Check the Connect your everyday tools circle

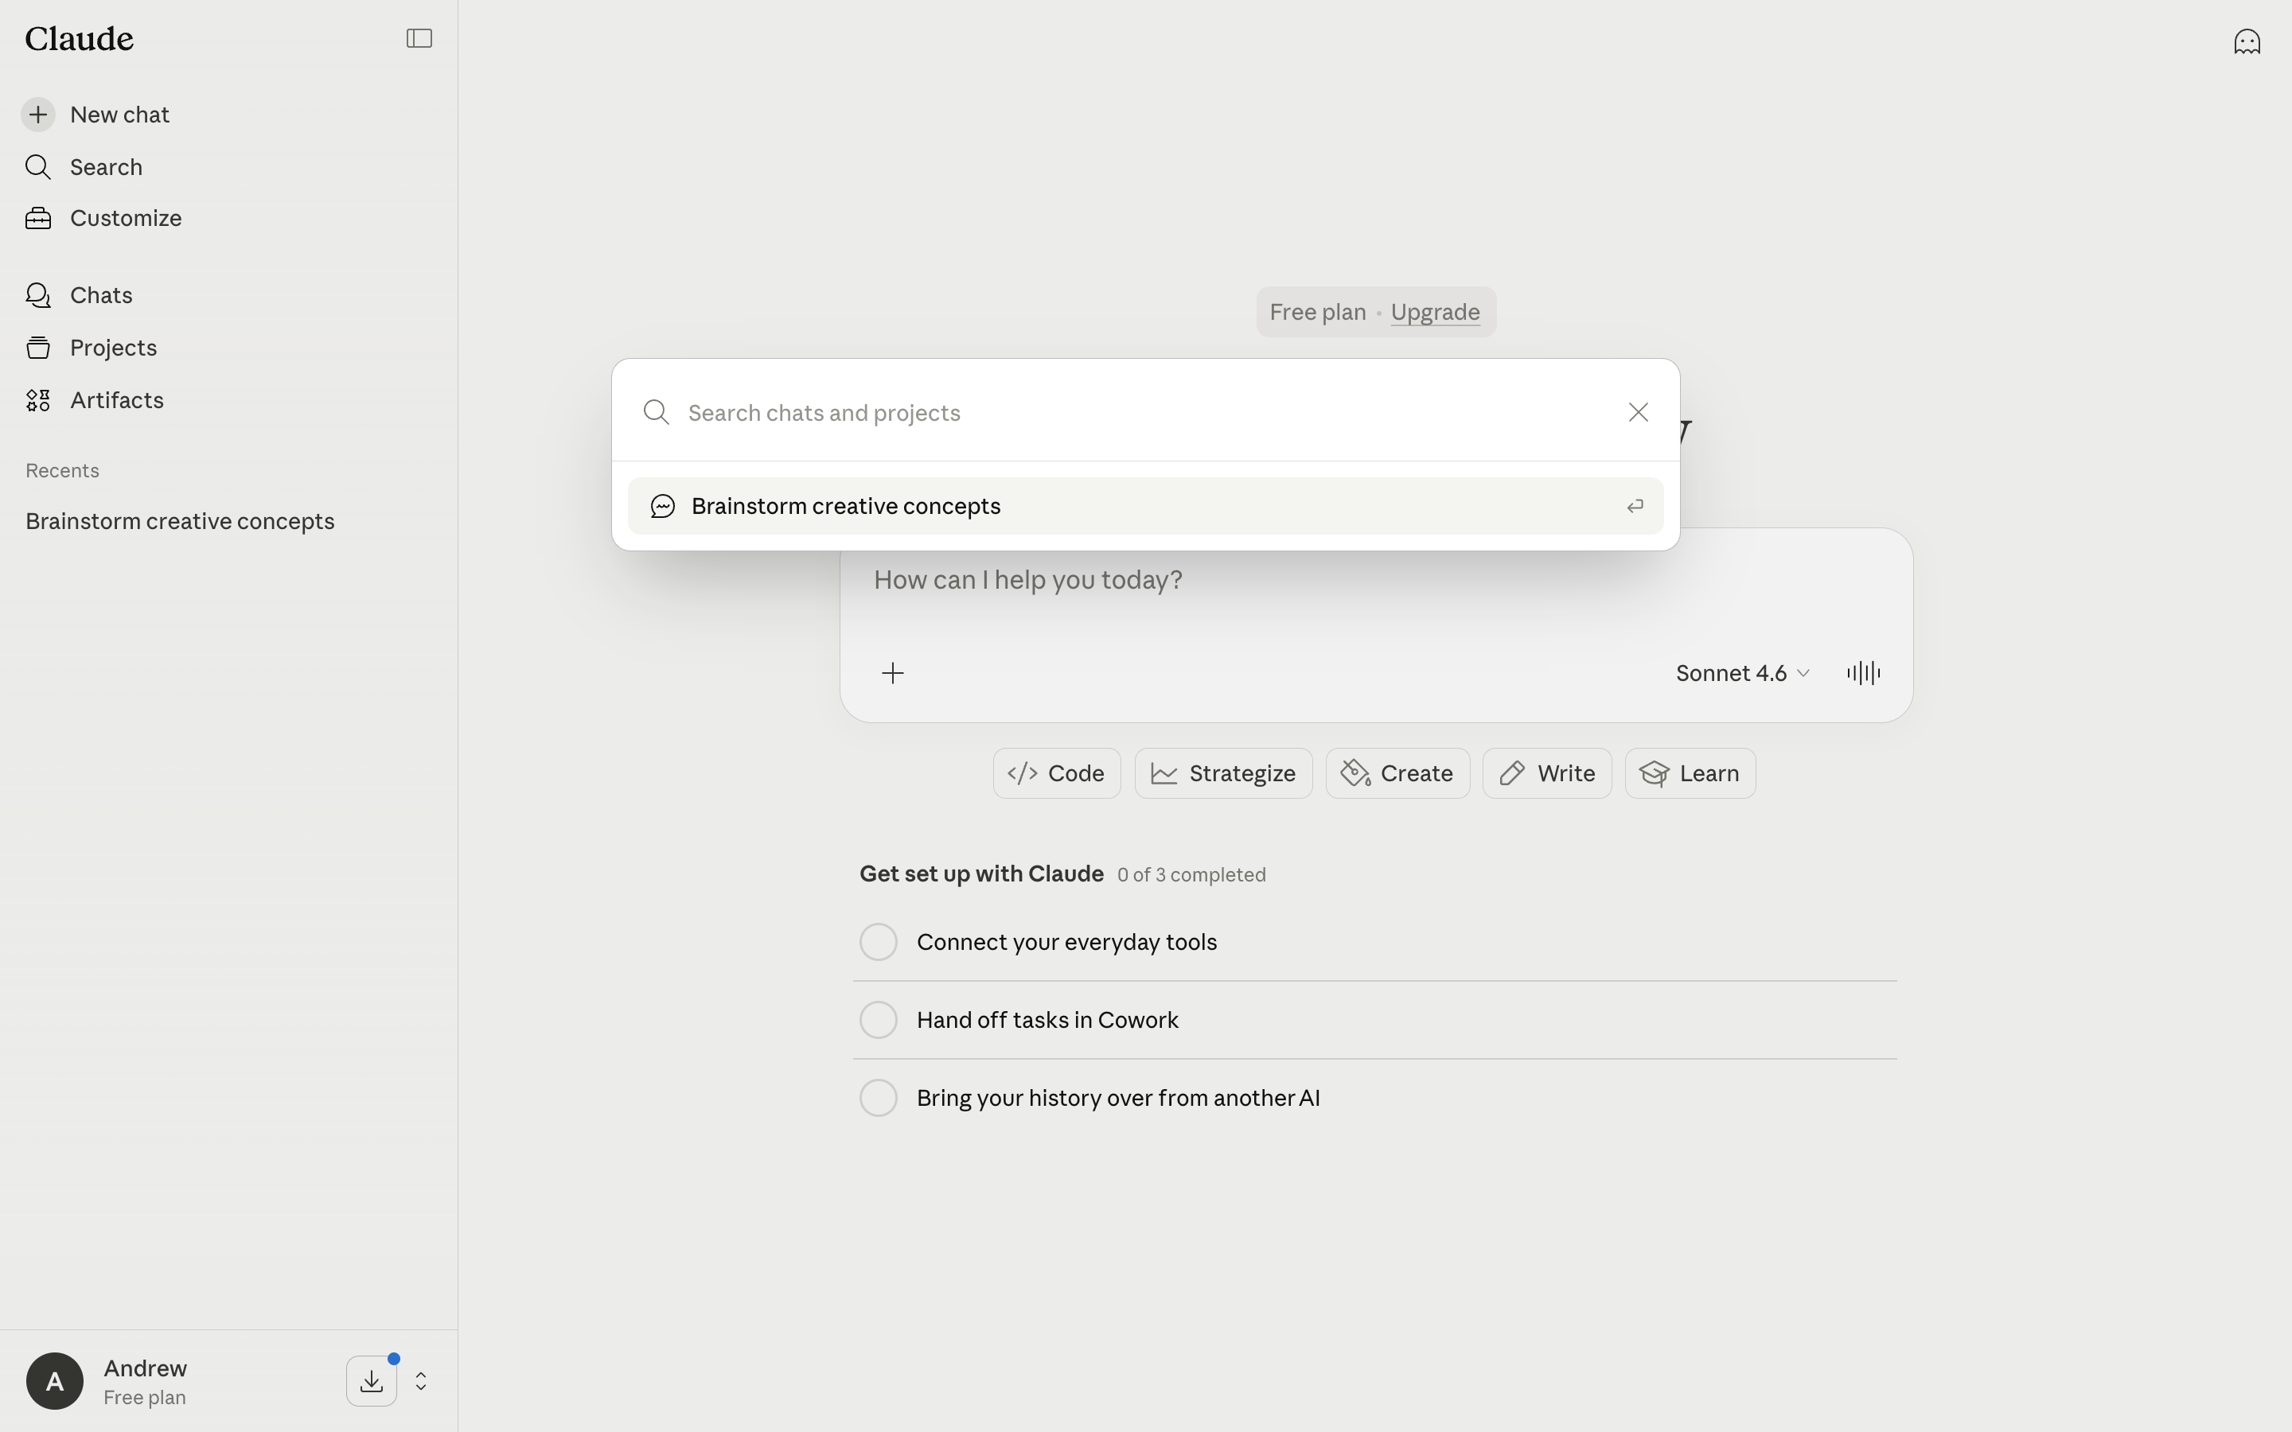[x=878, y=943]
